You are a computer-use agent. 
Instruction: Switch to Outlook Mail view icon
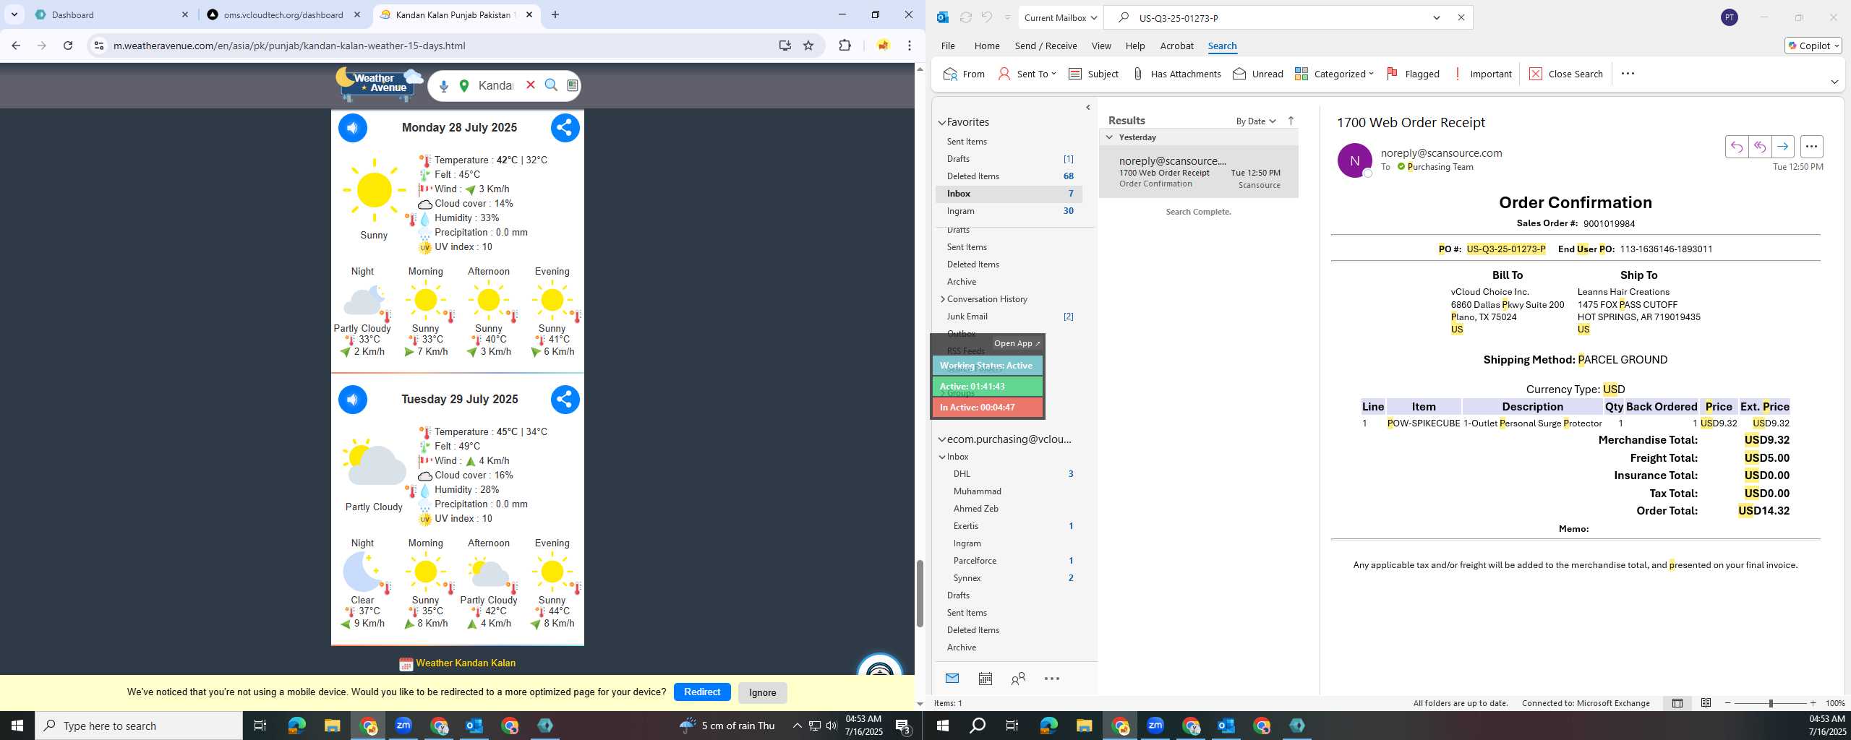[952, 679]
